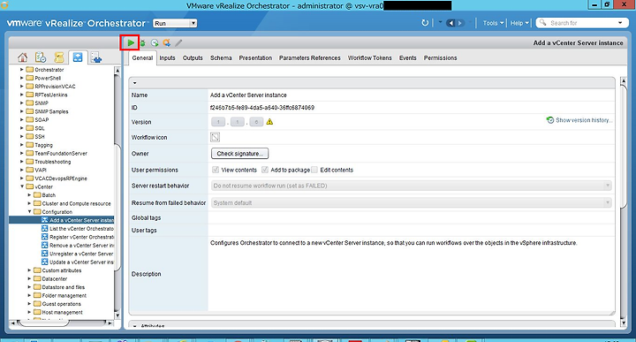Start the workflow with the green play icon
This screenshot has width=636, height=342.
pos(131,42)
